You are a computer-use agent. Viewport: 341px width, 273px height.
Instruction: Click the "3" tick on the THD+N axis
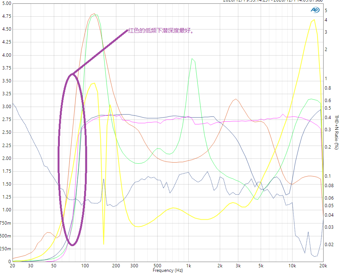coord(326,32)
